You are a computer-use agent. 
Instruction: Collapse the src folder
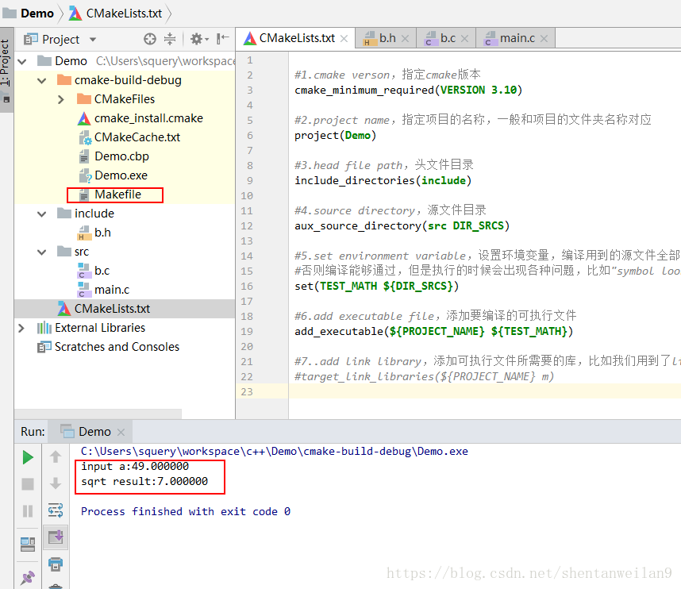click(42, 252)
